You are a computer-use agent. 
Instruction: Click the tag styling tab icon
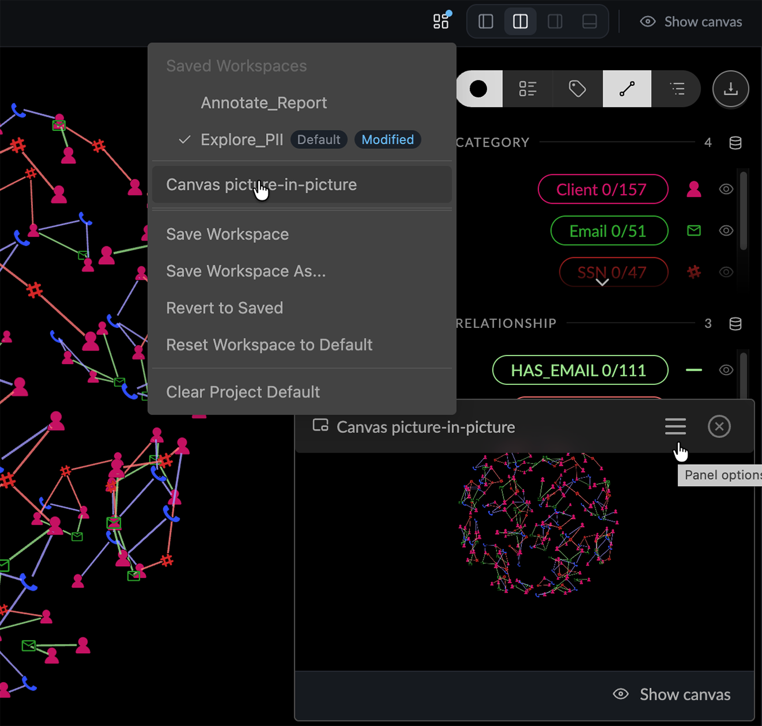577,89
